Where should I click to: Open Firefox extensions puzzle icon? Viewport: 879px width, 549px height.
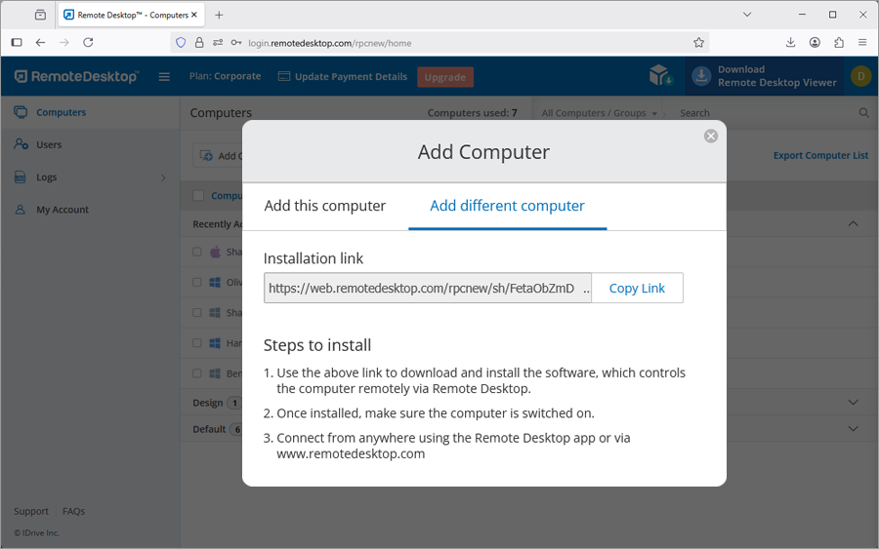(x=839, y=42)
